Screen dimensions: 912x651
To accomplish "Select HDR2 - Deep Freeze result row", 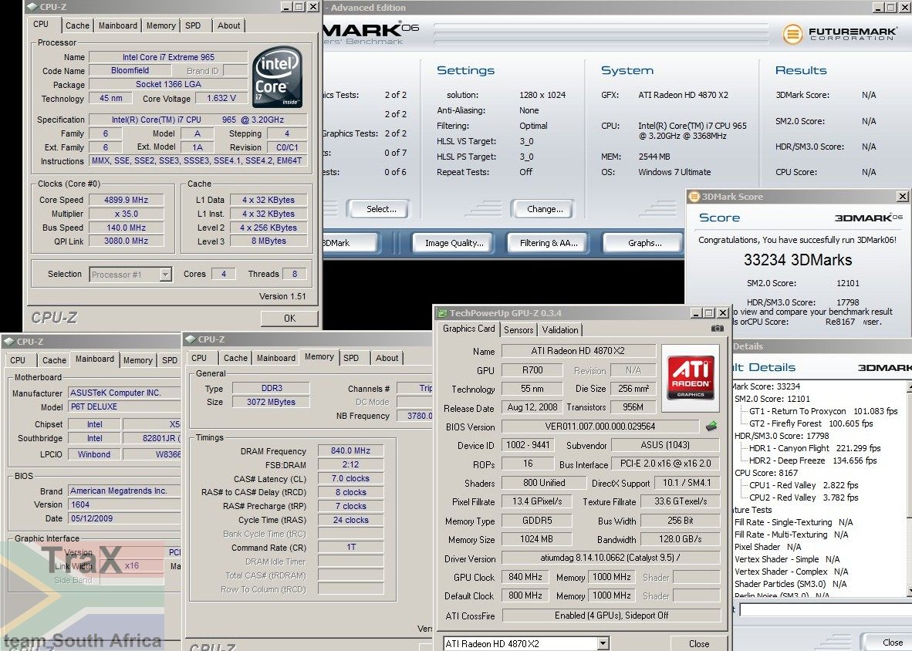I will point(813,460).
